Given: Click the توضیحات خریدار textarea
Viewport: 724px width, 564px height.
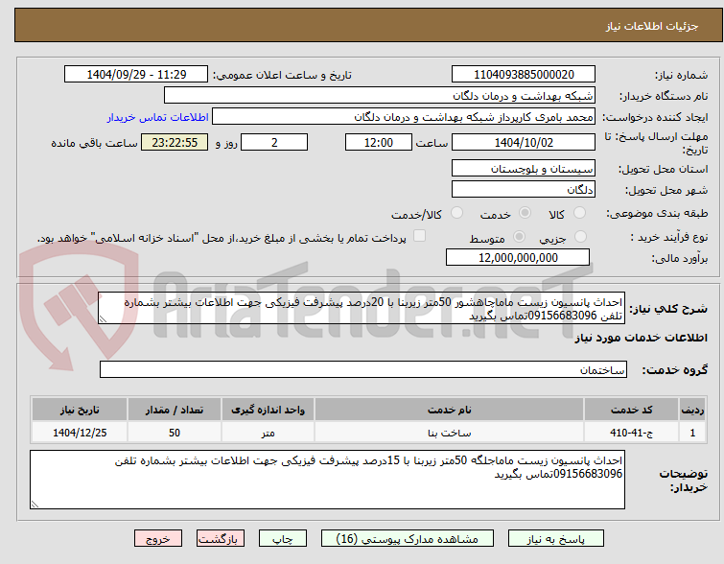Looking at the screenshot, I should [x=327, y=480].
